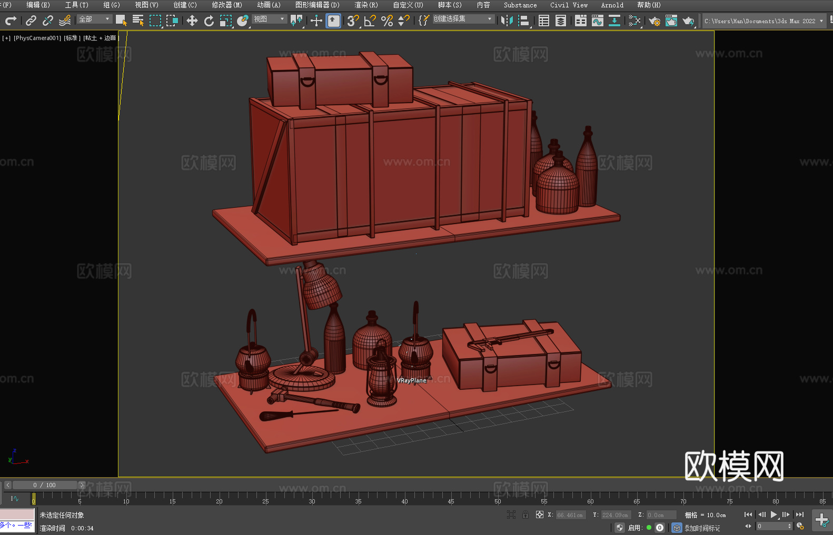Click the [PhysCamera001] viewport label
833x535 pixels.
(37, 38)
